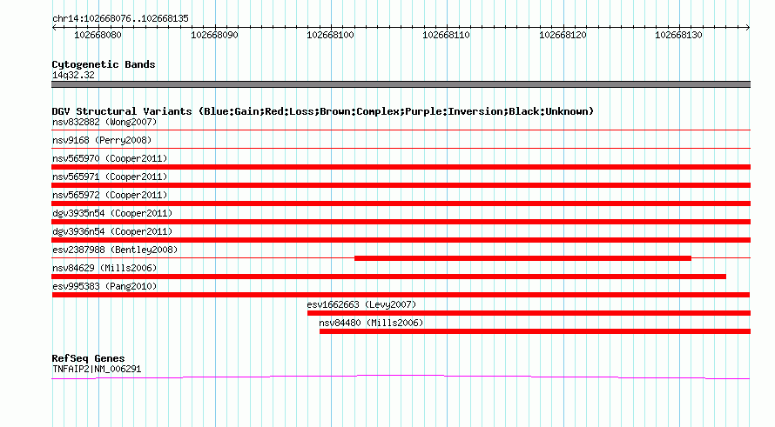The width and height of the screenshot is (775, 427).
Task: Open variant esv995383 (Pang2010) label
Action: (x=104, y=286)
